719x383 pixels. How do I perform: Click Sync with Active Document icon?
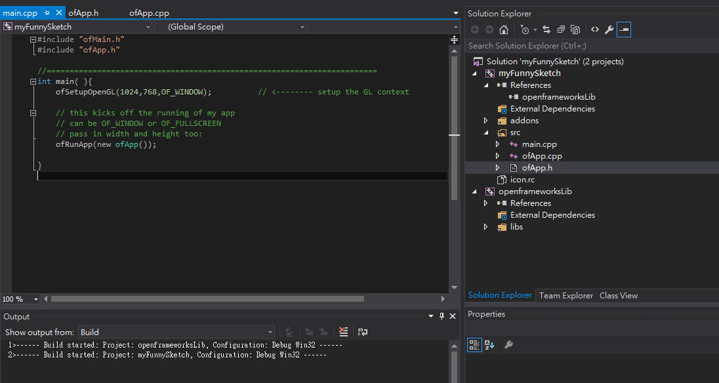tap(546, 30)
